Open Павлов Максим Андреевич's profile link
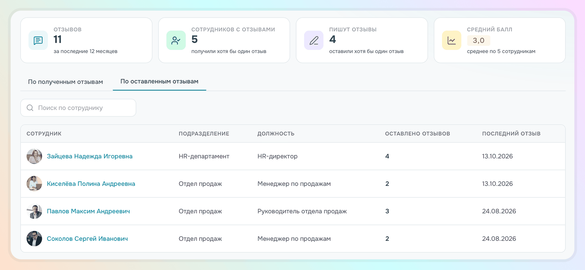Viewport: 585px width, 270px height. click(88, 211)
